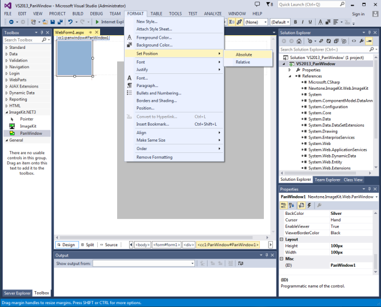The image size is (381, 307).
Task: Click the View Code icon in Solution Explorer
Action: point(354,41)
